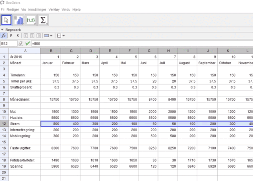Choose the Sum sigma tool
The image size is (253, 181).
pos(43,20)
